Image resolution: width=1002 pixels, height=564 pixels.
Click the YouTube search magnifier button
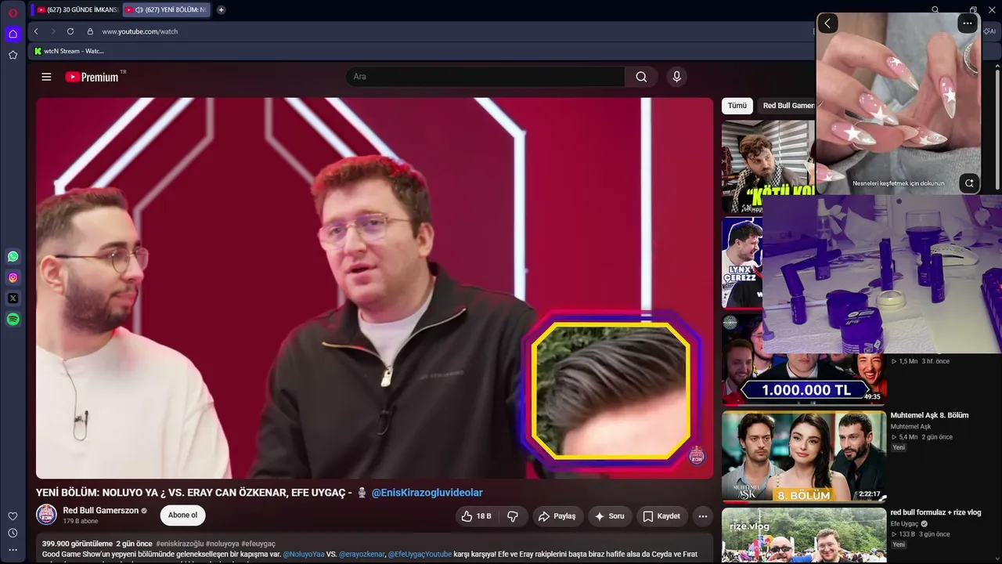641,77
